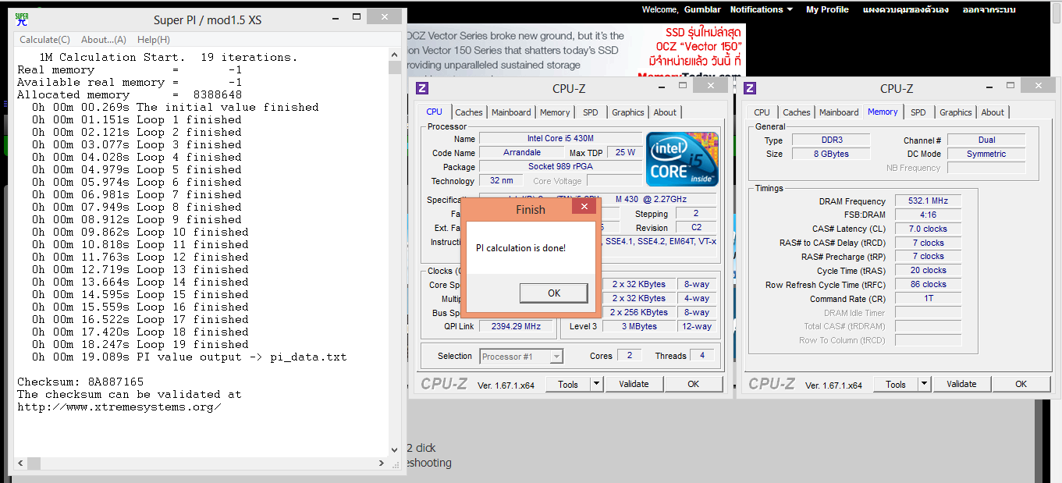Click the Socket 989 rPGA package value
Screen dimensions: 1062x483
pos(559,167)
